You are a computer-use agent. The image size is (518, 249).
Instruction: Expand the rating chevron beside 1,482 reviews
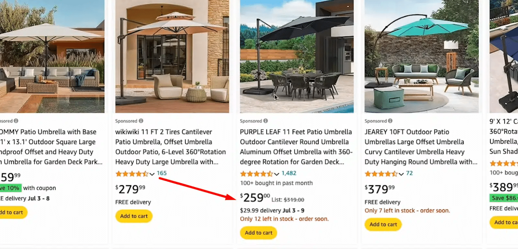tap(276, 174)
